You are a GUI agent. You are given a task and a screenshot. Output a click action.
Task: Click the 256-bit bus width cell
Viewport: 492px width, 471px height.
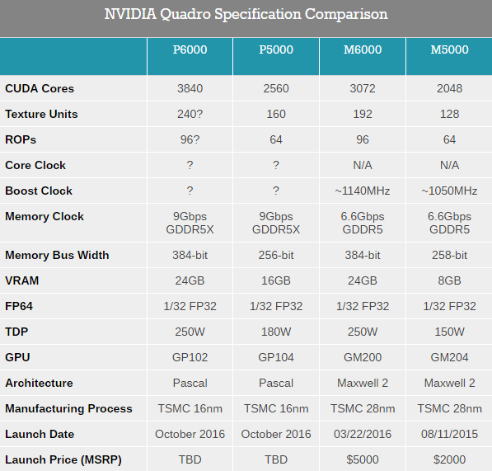click(x=276, y=255)
